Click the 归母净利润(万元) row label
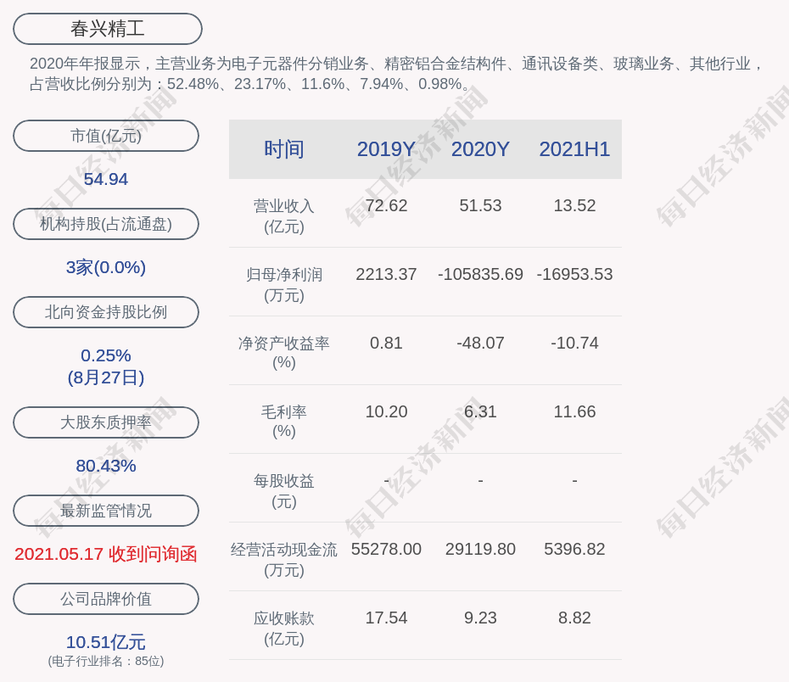 pyautogui.click(x=284, y=285)
